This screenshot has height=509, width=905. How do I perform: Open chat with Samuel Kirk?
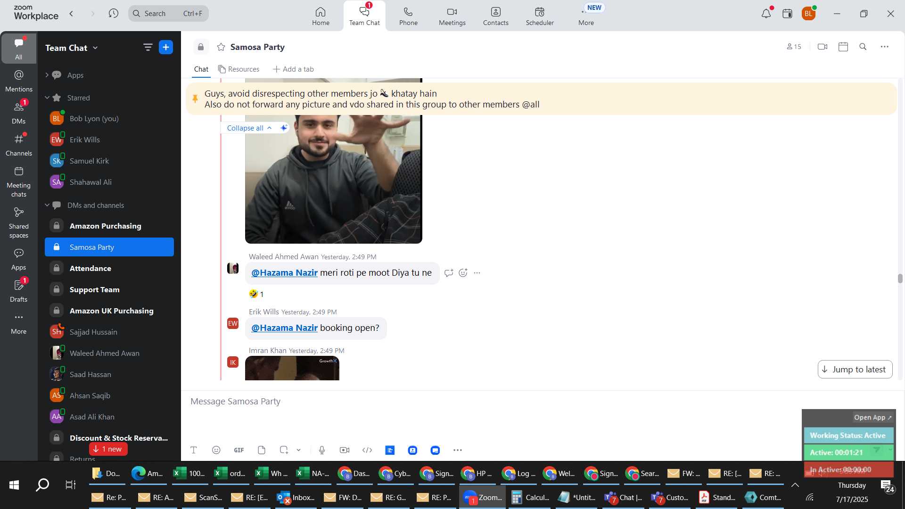[x=109, y=161]
